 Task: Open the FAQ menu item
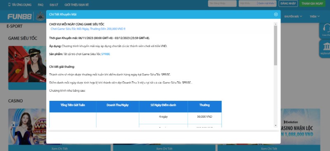click(40, 5)
